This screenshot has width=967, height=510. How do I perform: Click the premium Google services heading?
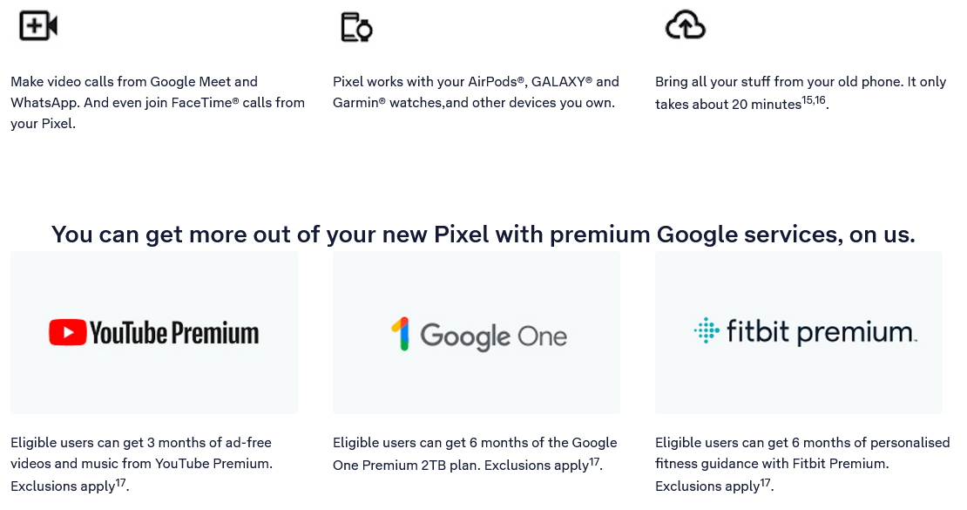483,235
